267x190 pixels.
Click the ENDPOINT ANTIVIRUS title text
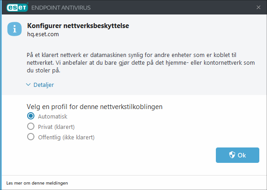61,8
